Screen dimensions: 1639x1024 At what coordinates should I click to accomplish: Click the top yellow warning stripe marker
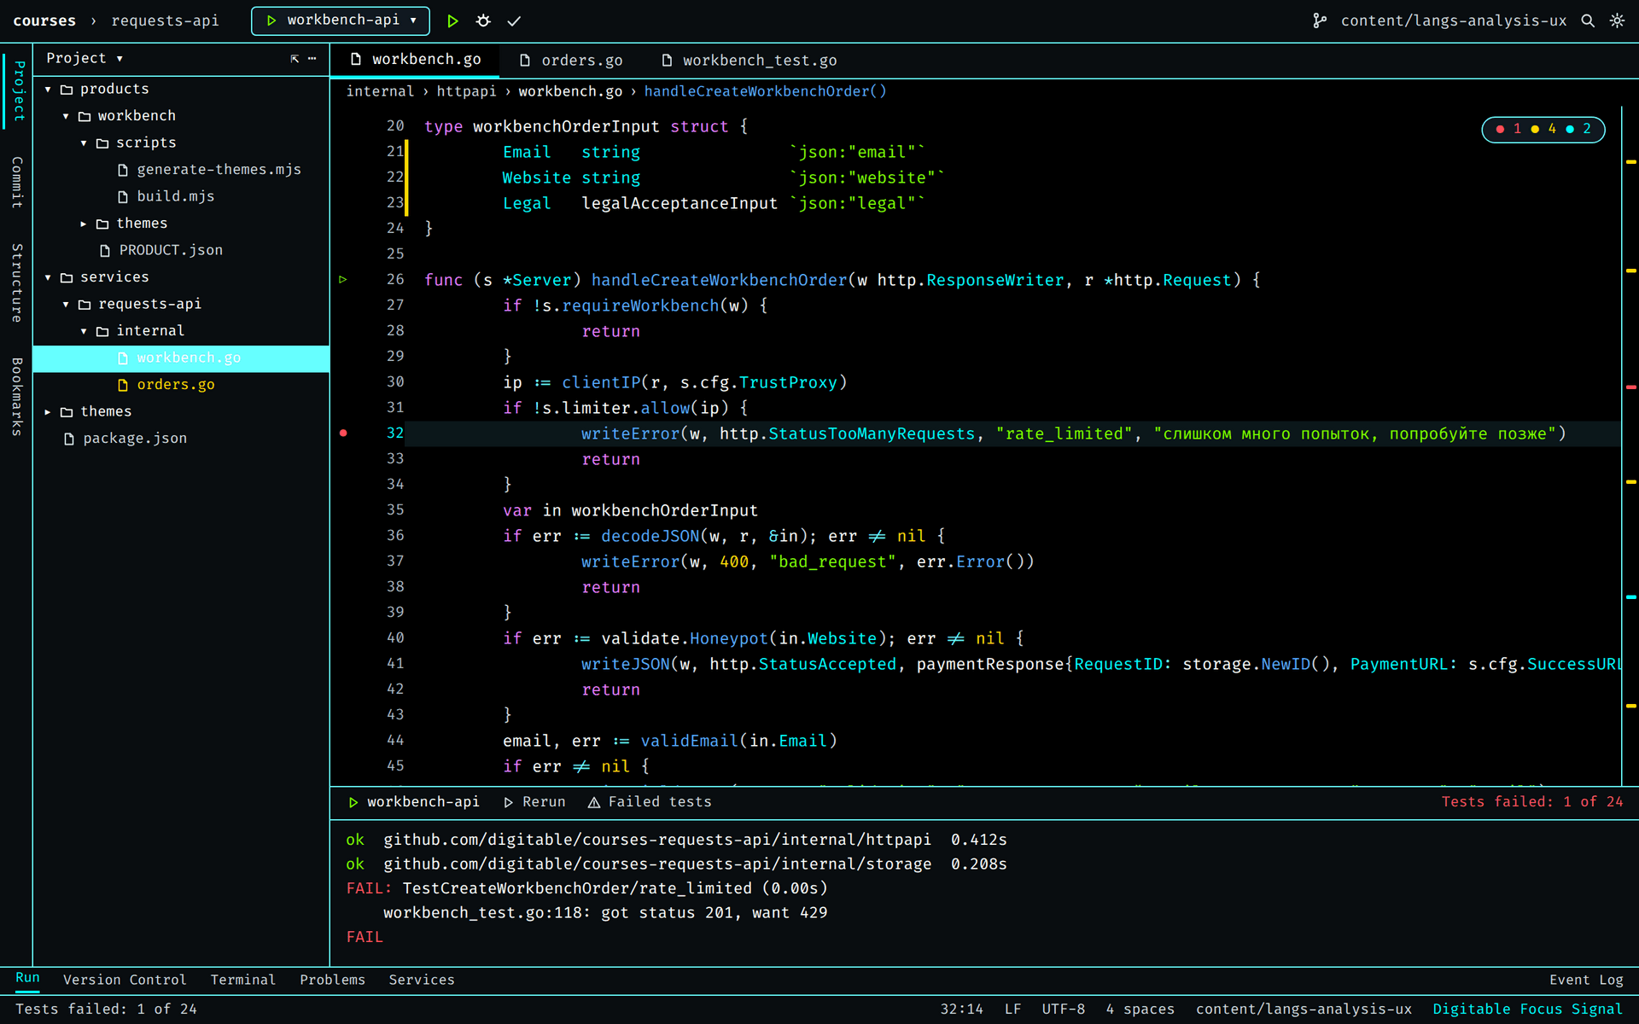point(1630,162)
